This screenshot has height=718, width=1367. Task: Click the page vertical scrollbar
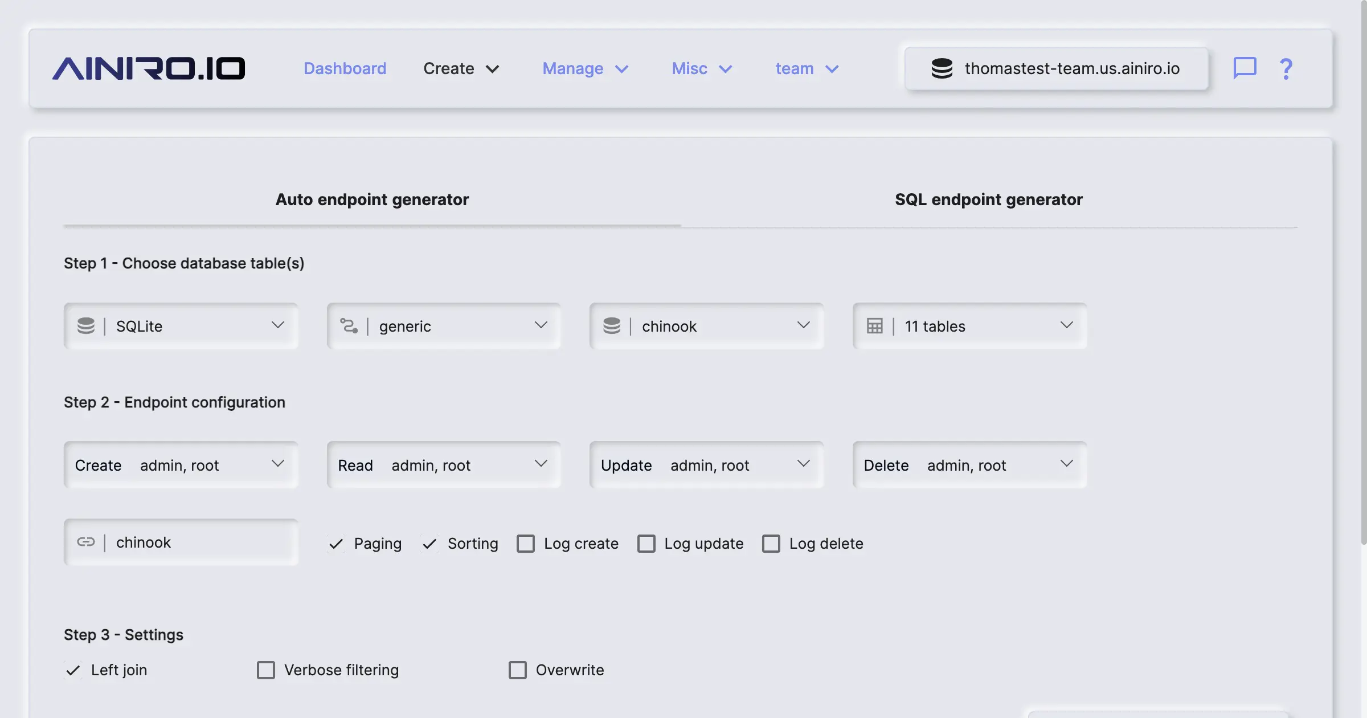click(1364, 274)
